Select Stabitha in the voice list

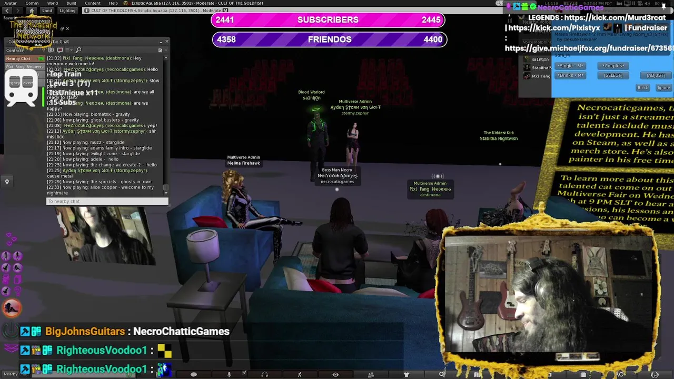point(537,68)
